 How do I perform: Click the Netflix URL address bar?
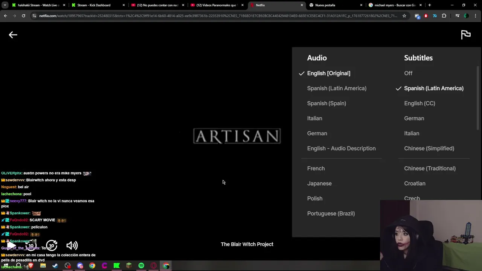[x=218, y=16]
